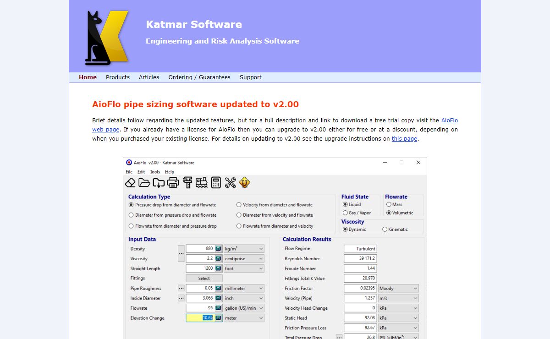Go to the Articles page
Viewport: 550px width, 339px height.
[149, 77]
